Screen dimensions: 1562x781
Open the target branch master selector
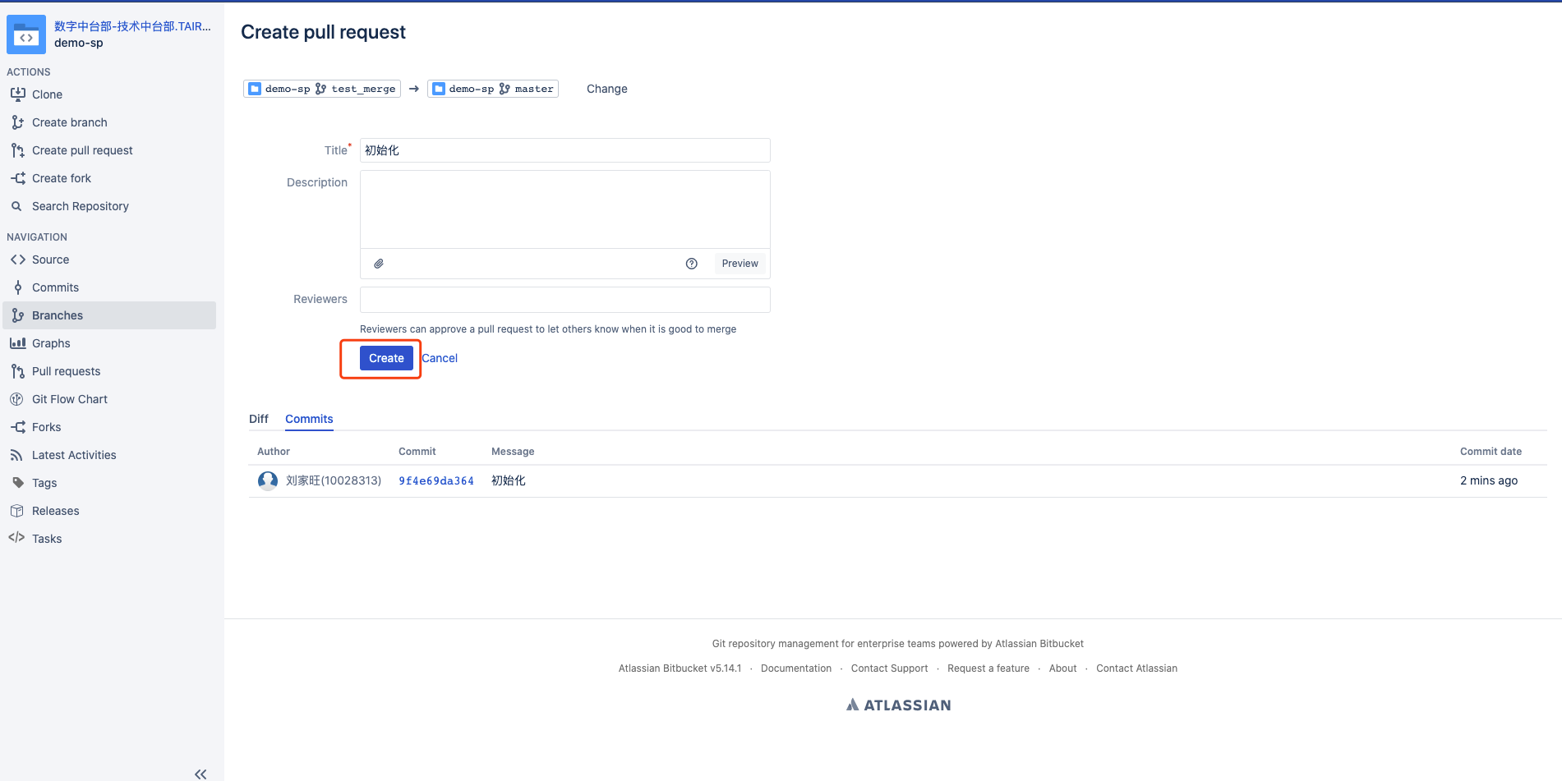tap(493, 89)
